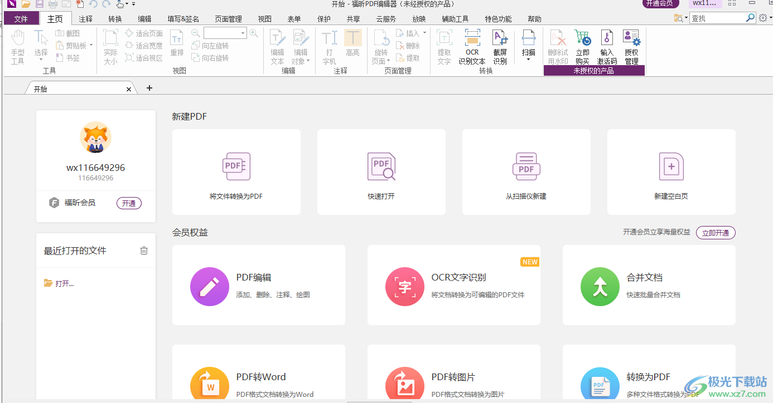
Task: Open the 将文件转换为PDF card
Action: pyautogui.click(x=236, y=172)
